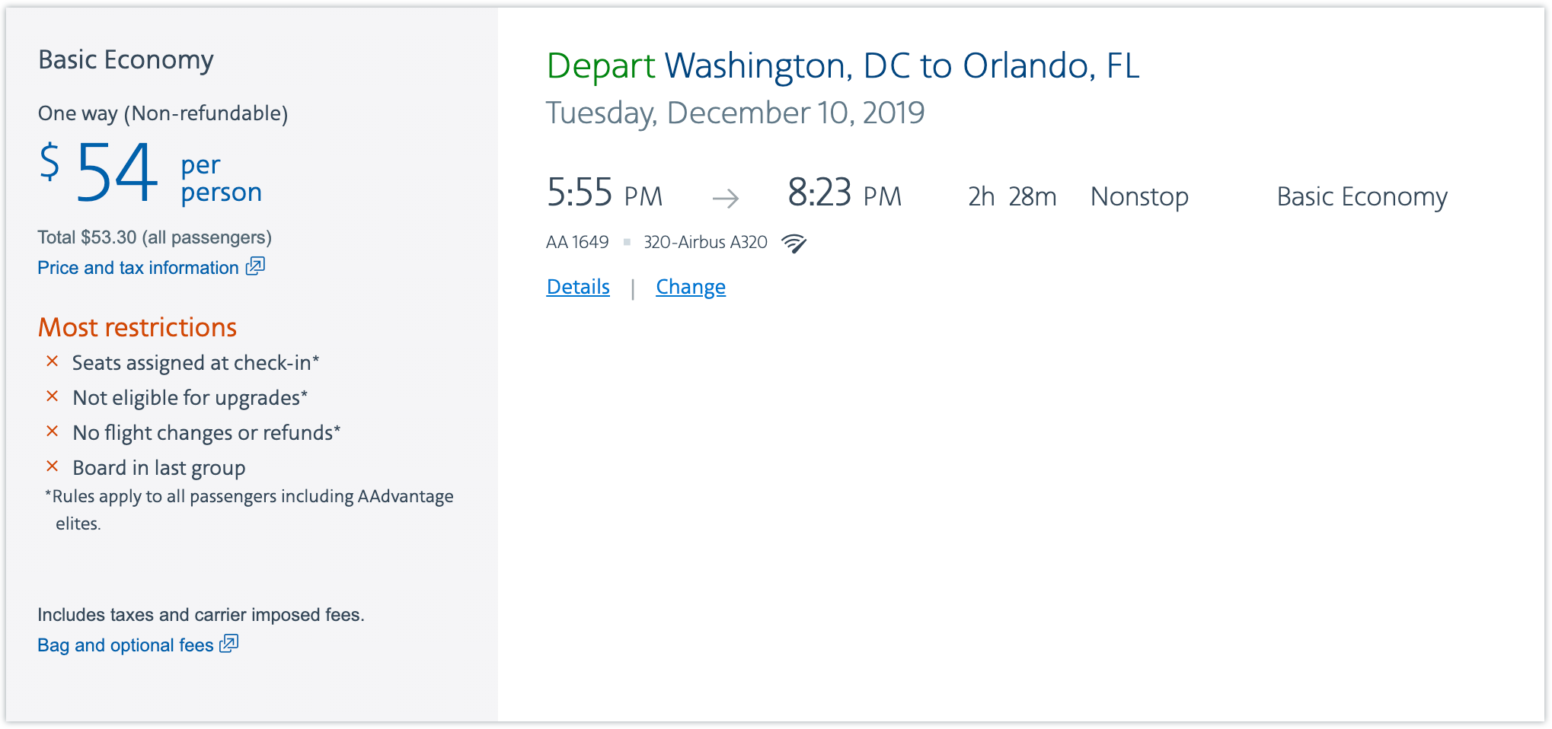The height and width of the screenshot is (729, 1552).
Task: Open Bag and optional fees link
Action: point(126,645)
